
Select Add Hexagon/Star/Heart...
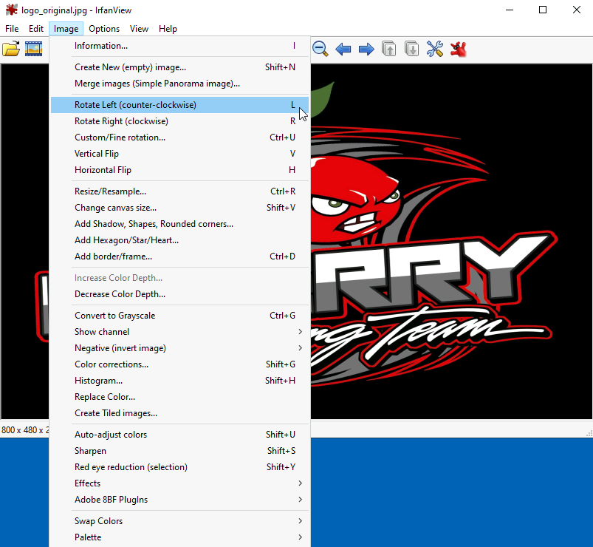pos(179,240)
